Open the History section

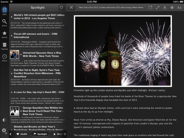click(x=5, y=58)
